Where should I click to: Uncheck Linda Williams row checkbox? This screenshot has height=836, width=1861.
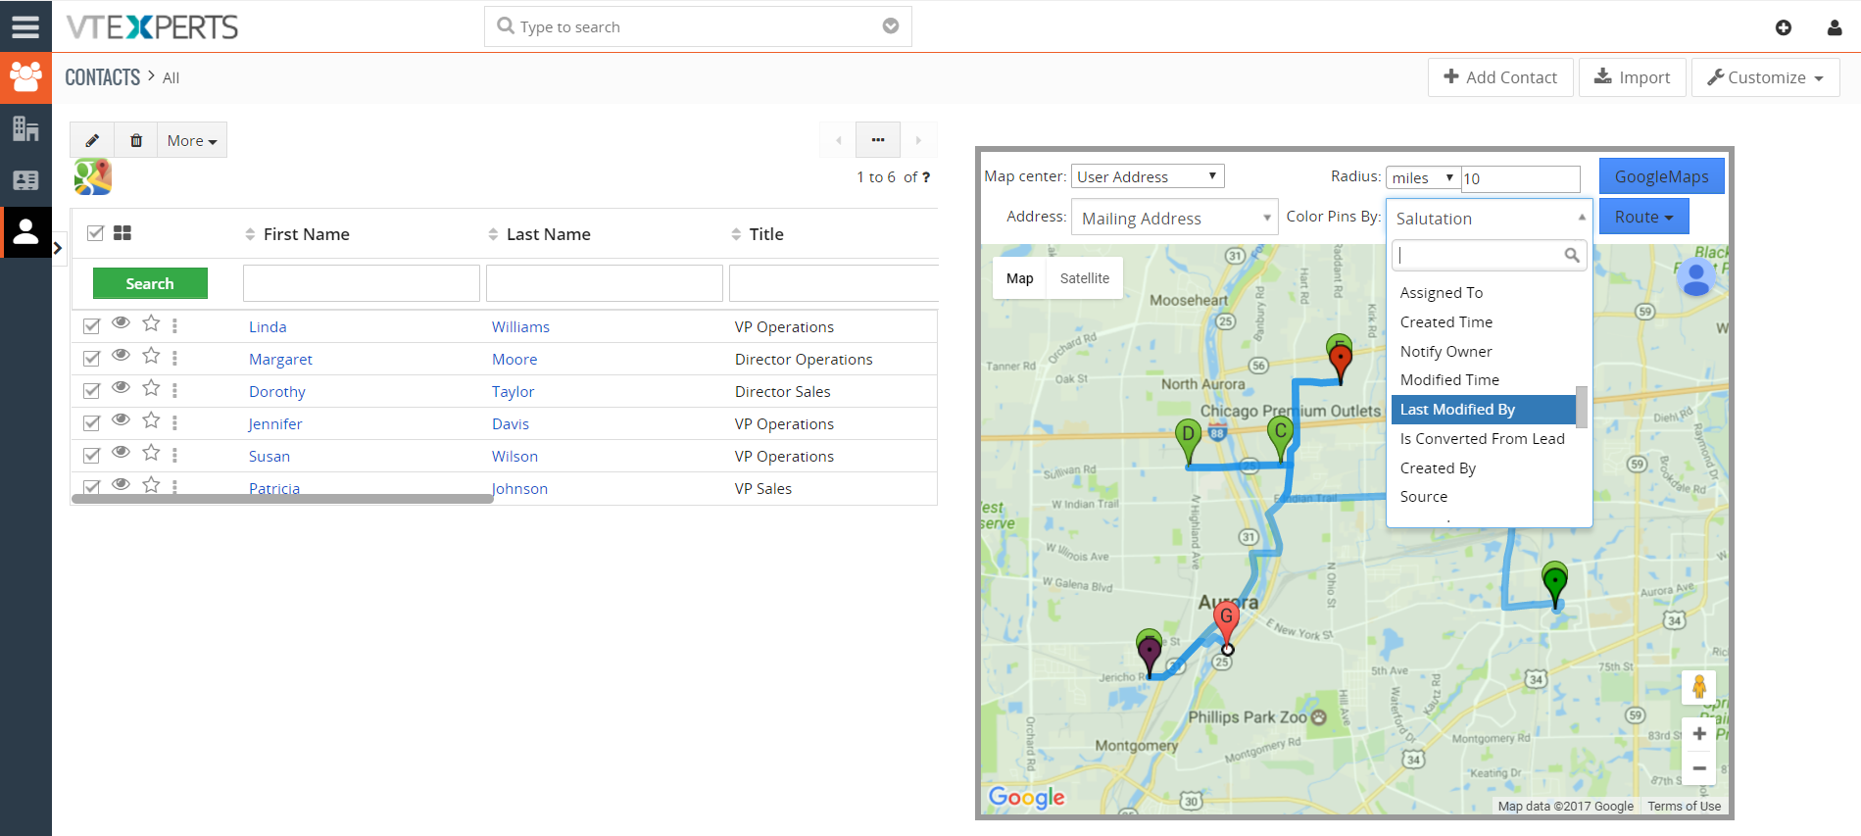(x=91, y=326)
